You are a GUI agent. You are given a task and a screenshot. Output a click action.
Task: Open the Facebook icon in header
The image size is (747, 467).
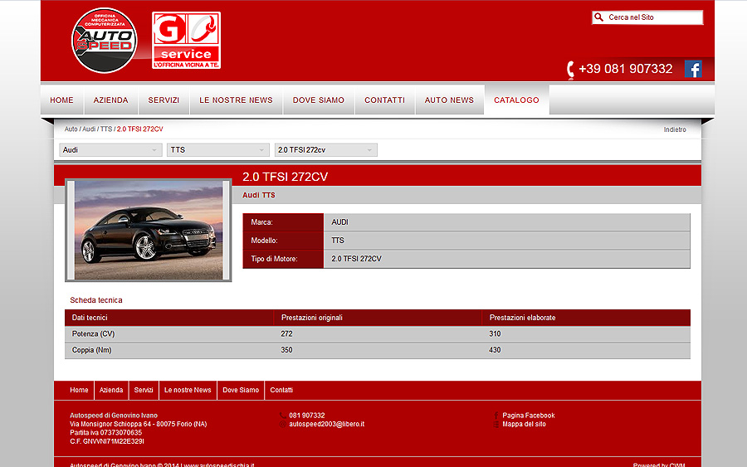coord(693,69)
